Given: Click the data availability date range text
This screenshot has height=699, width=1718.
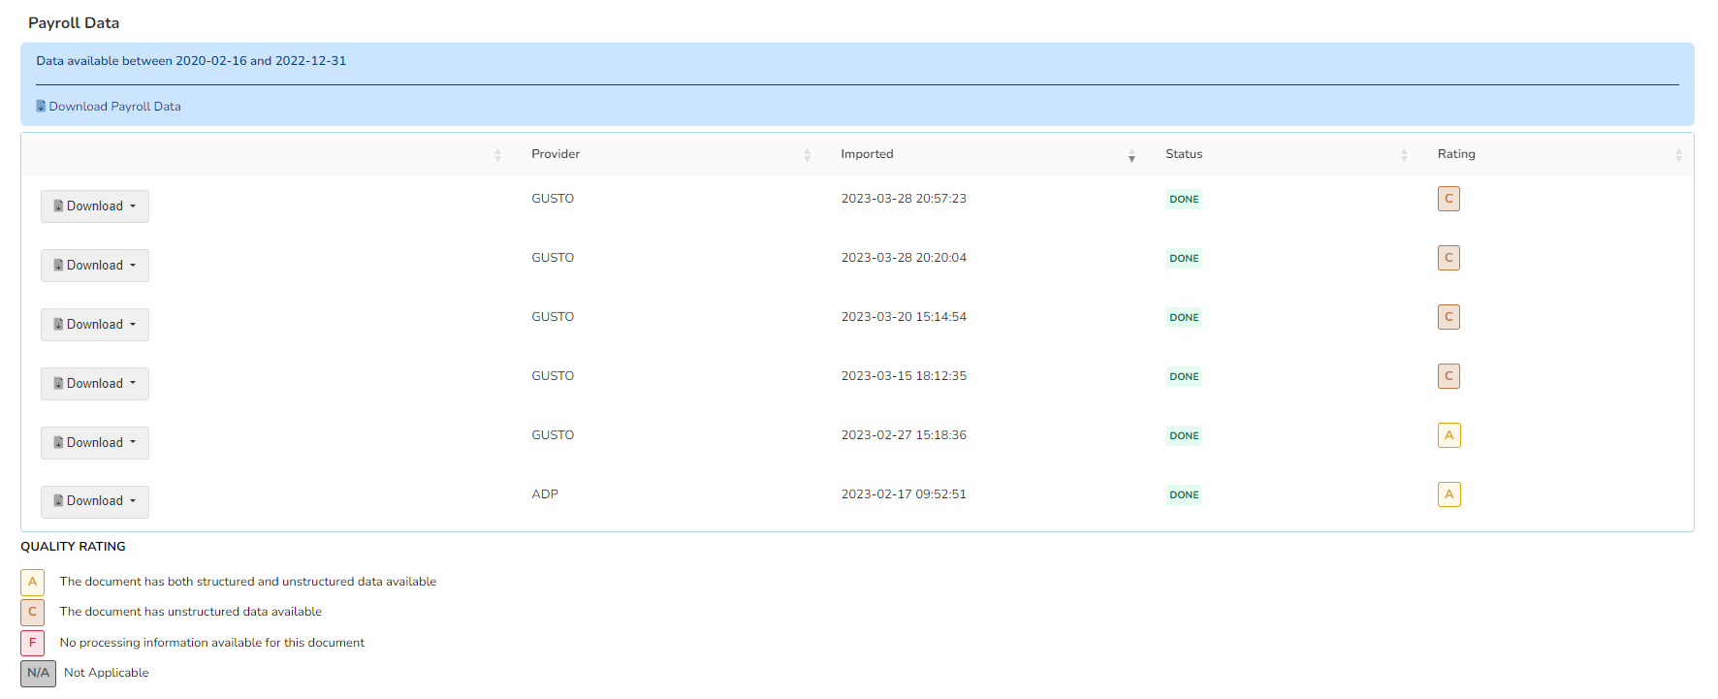Looking at the screenshot, I should [191, 61].
